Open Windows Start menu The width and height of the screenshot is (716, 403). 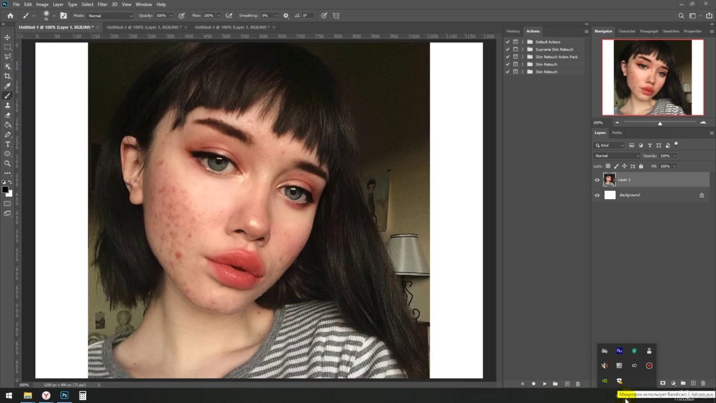click(9, 396)
